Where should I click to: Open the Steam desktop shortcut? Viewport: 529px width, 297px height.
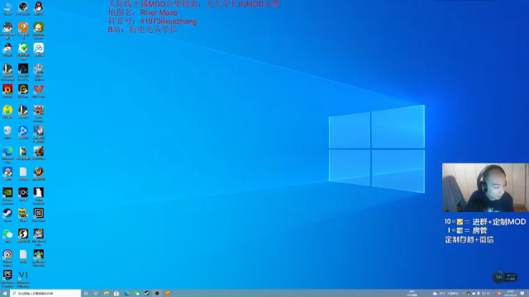pyautogui.click(x=7, y=214)
